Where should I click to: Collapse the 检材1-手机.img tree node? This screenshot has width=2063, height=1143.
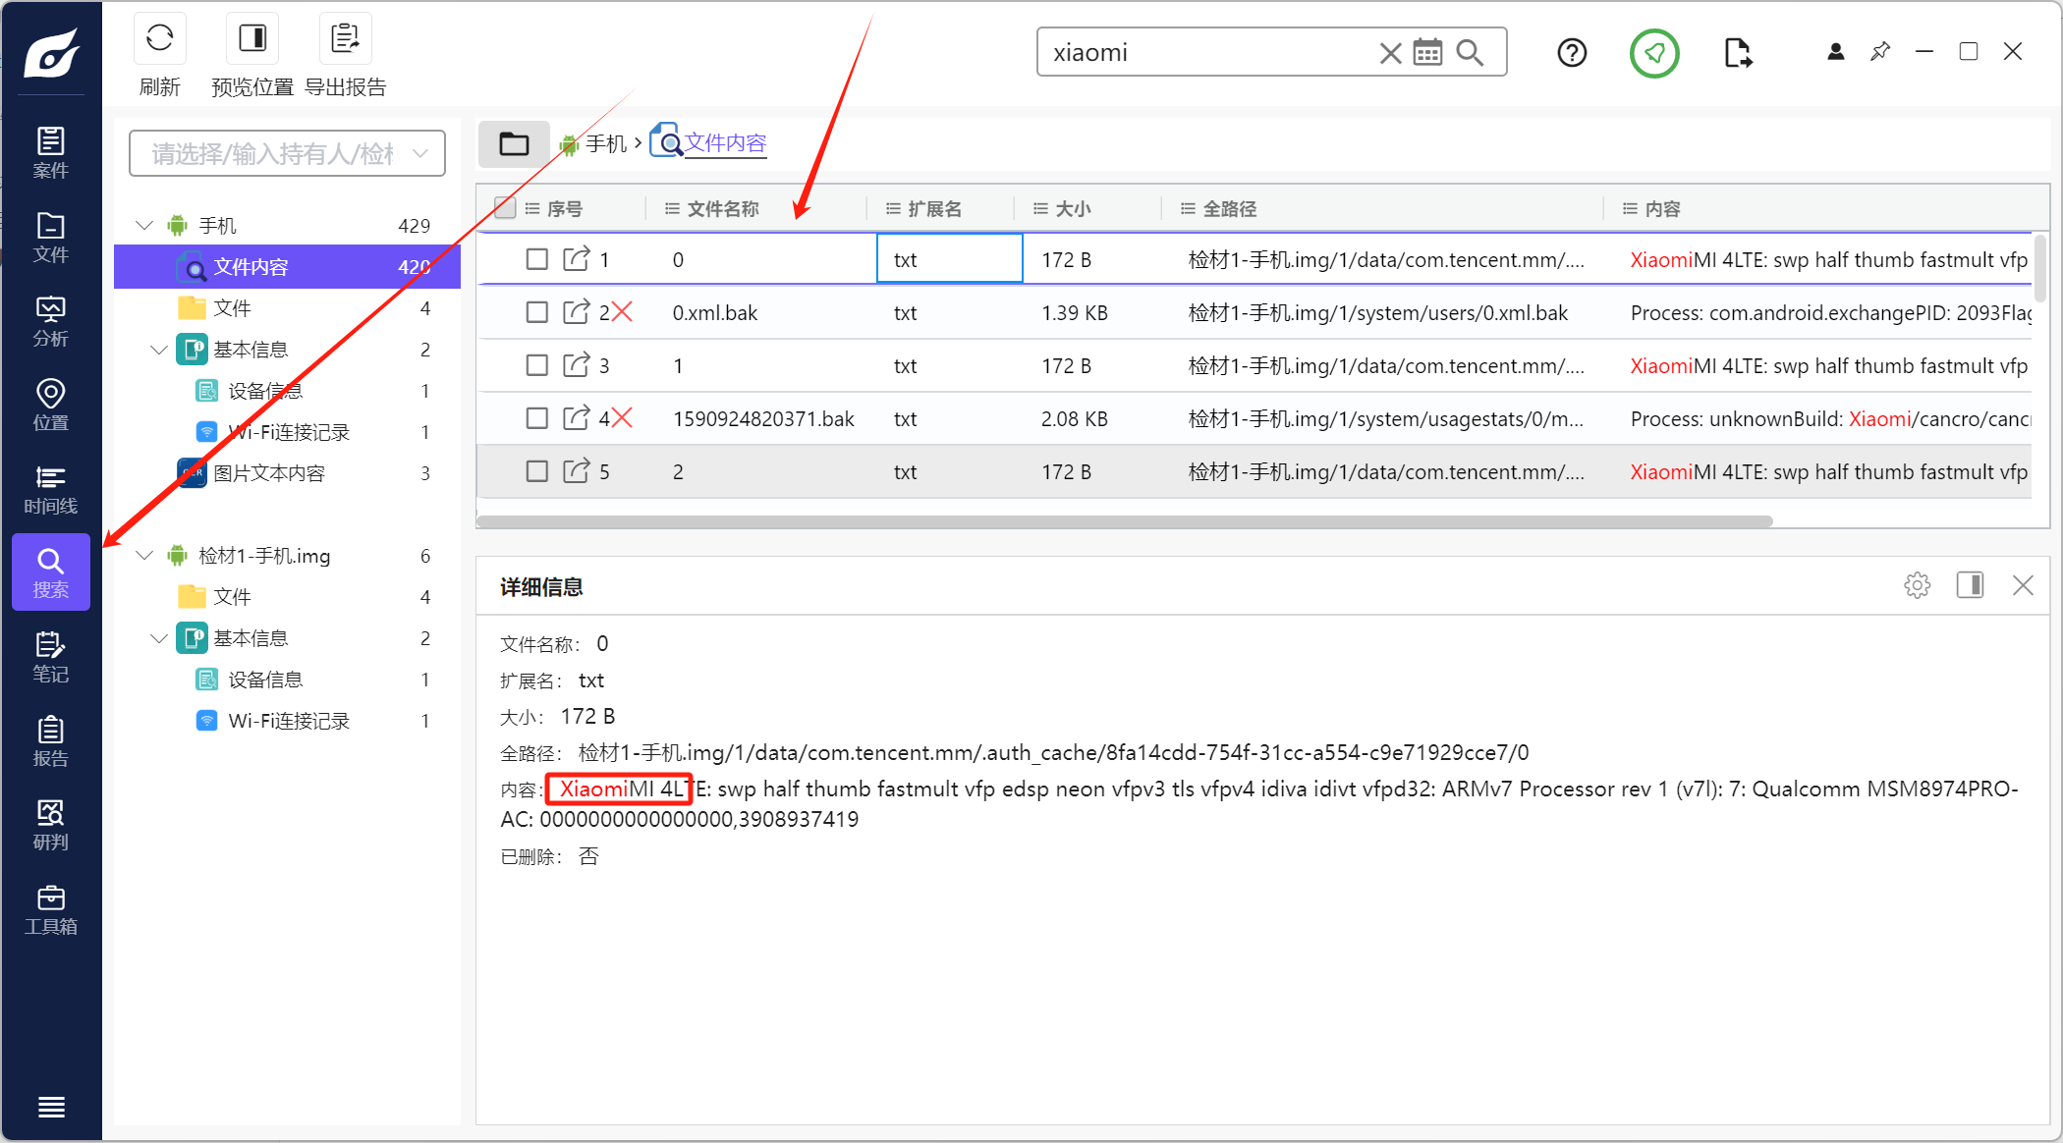click(144, 556)
